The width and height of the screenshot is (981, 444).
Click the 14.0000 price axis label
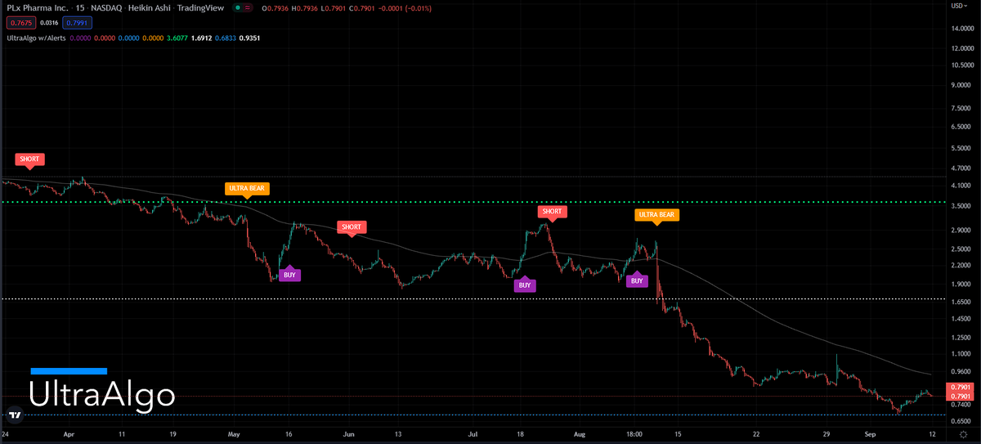pyautogui.click(x=961, y=29)
